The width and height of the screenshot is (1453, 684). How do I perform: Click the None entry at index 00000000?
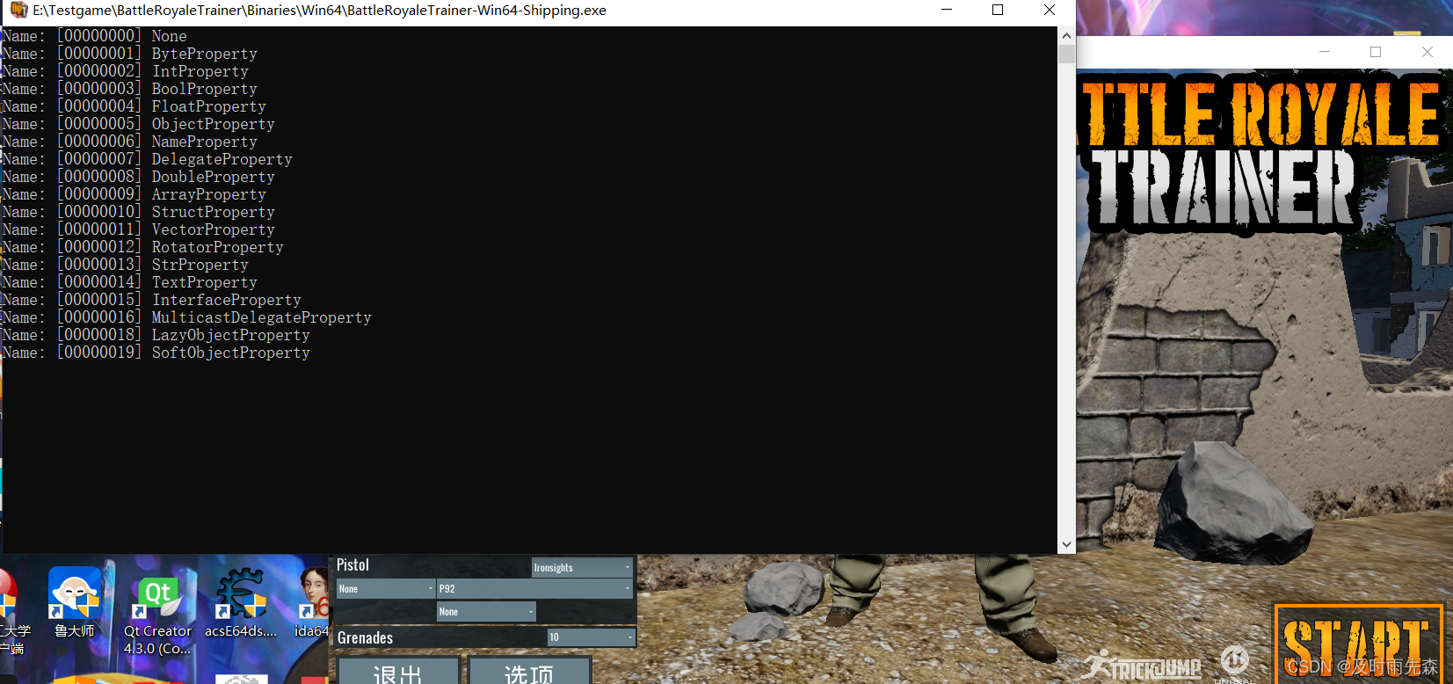pos(95,36)
